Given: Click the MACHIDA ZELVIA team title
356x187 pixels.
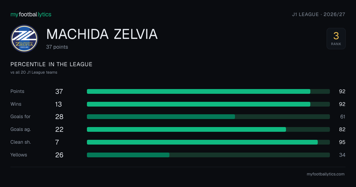Looking at the screenshot, I should pyautogui.click(x=102, y=34).
